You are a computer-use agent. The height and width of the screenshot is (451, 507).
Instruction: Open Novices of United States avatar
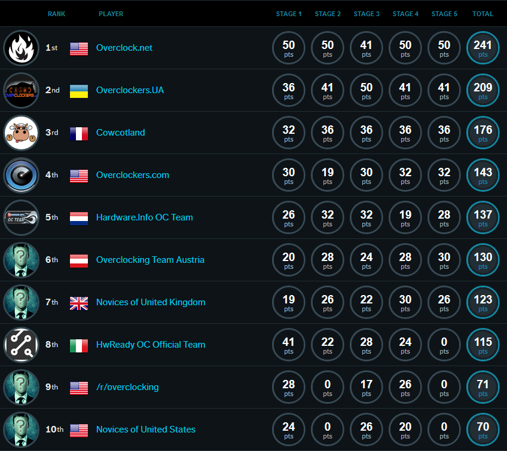click(21, 429)
